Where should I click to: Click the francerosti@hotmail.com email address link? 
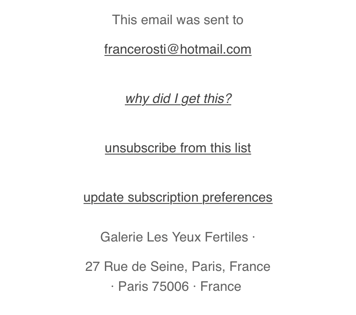[x=178, y=49]
